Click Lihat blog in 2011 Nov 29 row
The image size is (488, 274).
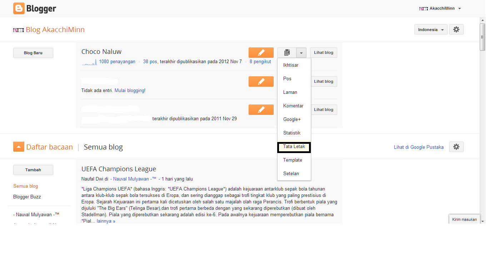coord(324,110)
